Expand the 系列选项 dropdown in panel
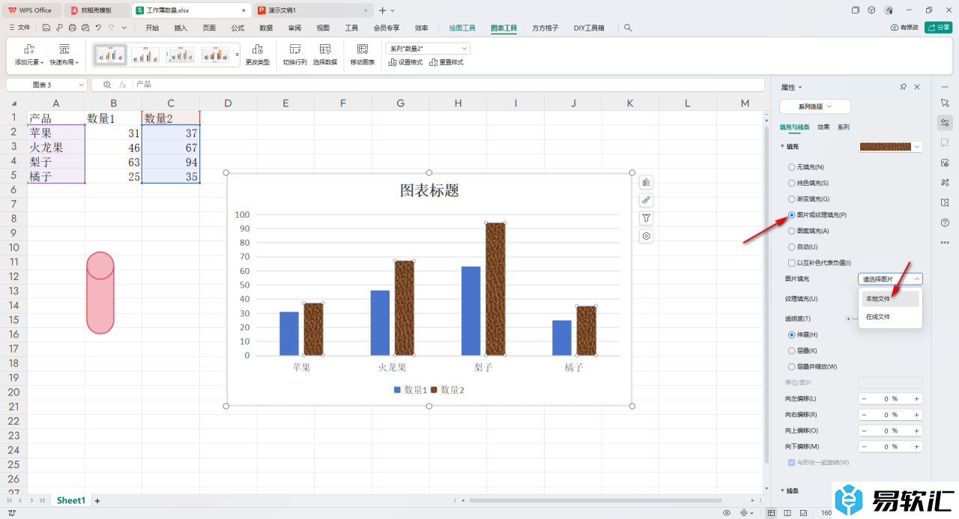 click(x=815, y=106)
